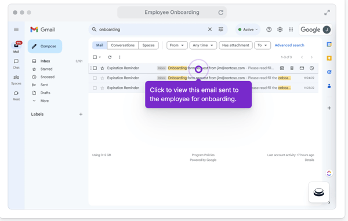Create new label plus icon
Viewport: 348px width, 221px height.
(x=81, y=115)
